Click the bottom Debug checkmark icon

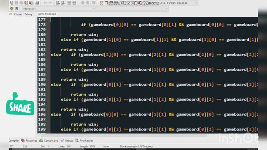[x=62, y=140]
